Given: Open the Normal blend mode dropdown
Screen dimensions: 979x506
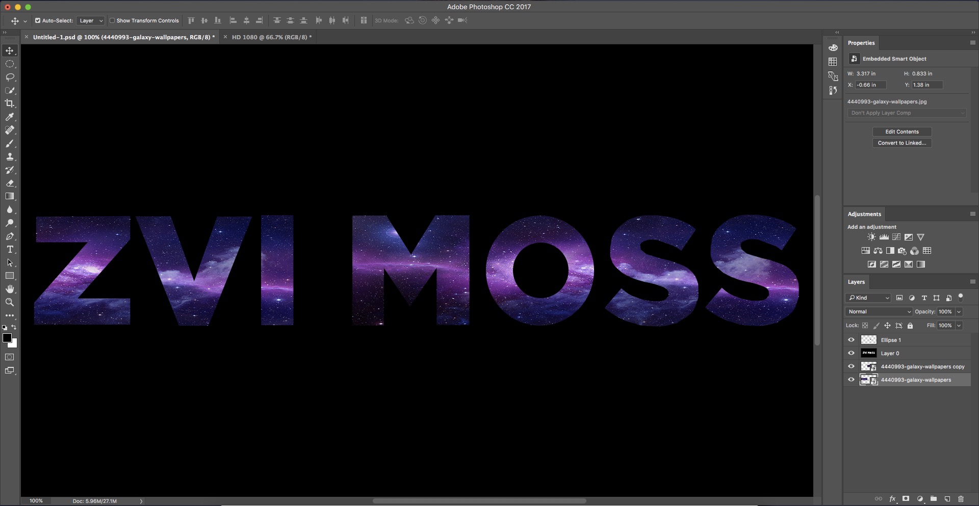Looking at the screenshot, I should (879, 312).
